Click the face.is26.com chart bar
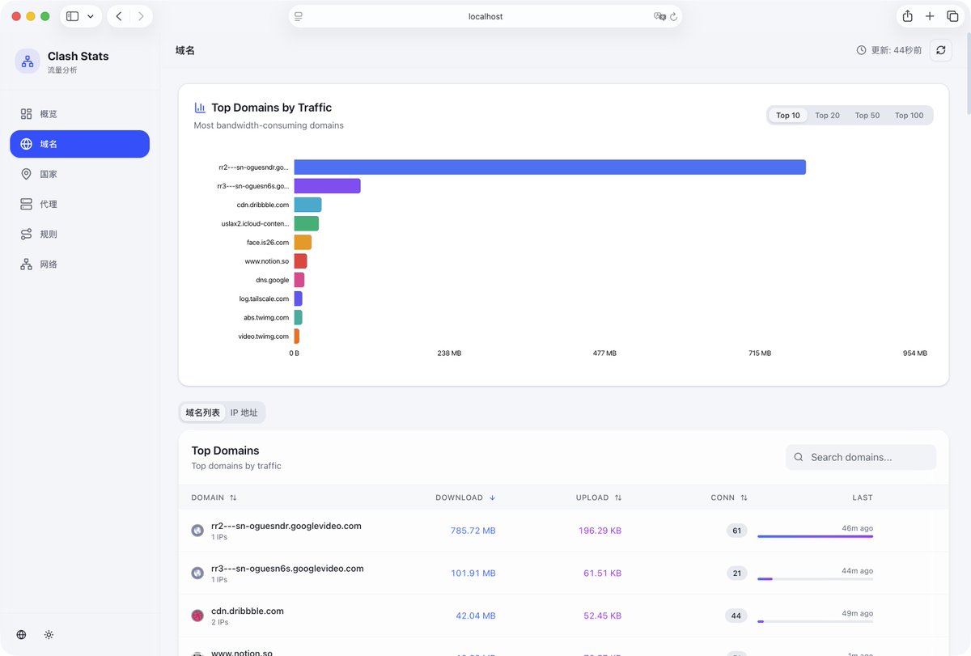The height and width of the screenshot is (656, 971). click(x=303, y=243)
